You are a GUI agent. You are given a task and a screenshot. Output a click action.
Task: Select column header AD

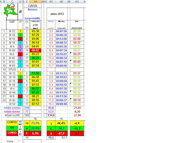coord(51,2)
